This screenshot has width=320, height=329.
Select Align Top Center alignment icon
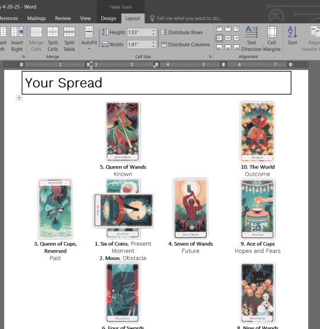tap(228, 29)
